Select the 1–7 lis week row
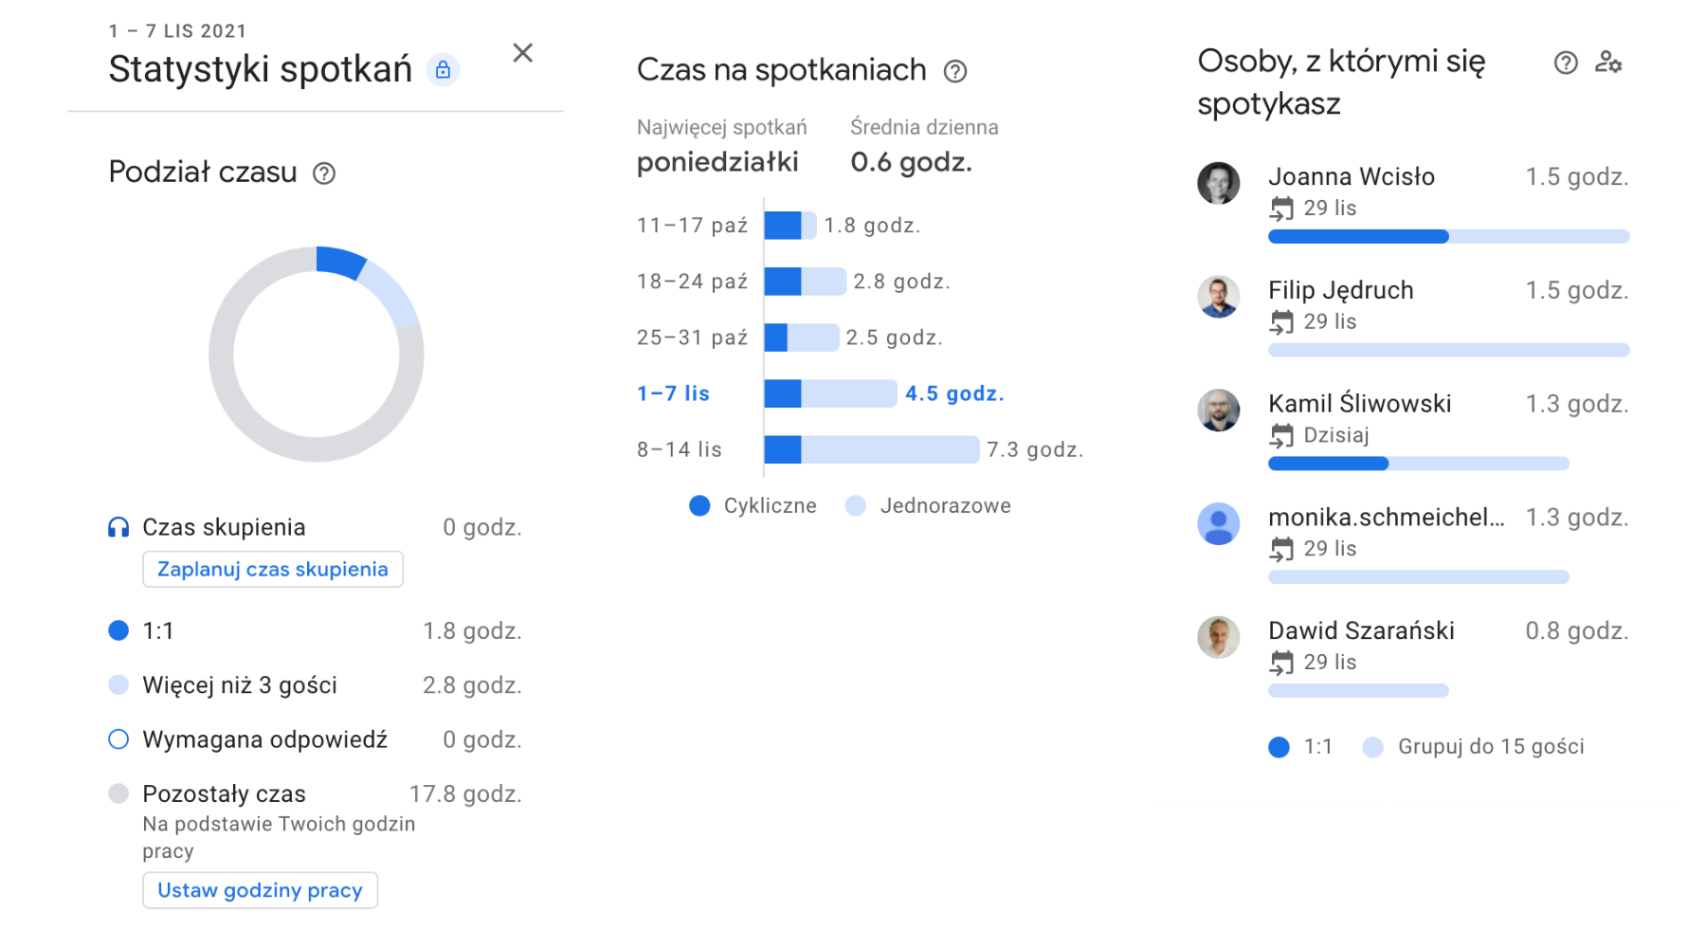The height and width of the screenshot is (948, 1706). 673,393
